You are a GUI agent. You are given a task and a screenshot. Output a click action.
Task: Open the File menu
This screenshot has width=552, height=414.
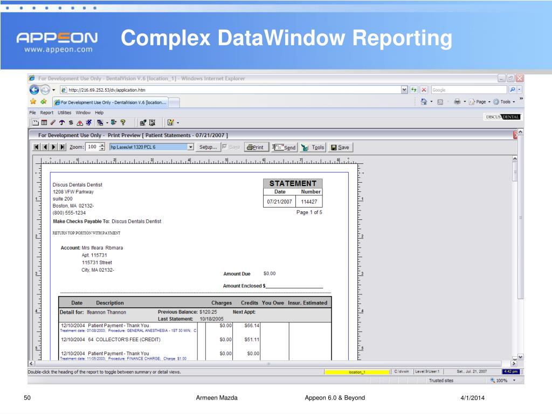[32, 113]
